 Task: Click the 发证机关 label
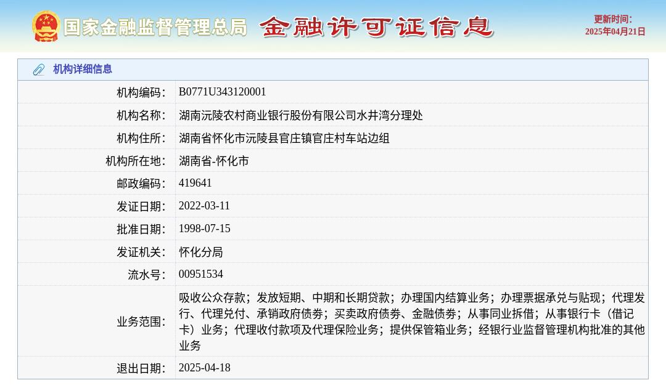point(141,253)
